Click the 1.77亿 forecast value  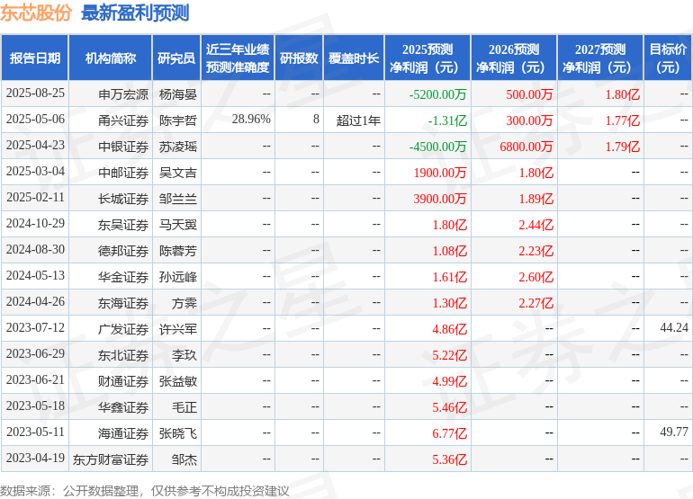coord(623,120)
